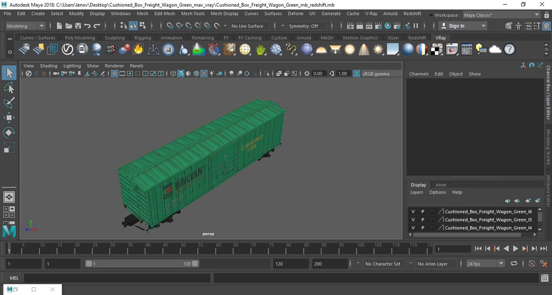
Task: Click the Redo arrow icon
Action: (x=97, y=26)
